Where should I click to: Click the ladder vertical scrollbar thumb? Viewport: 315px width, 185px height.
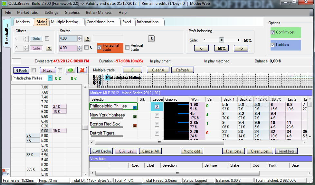point(85,127)
